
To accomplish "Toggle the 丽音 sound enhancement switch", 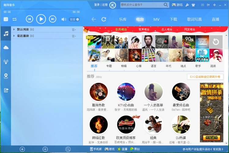I will 74,19.
